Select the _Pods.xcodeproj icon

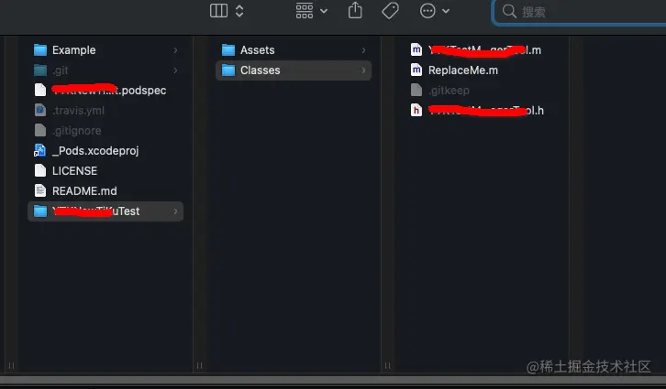click(x=40, y=150)
